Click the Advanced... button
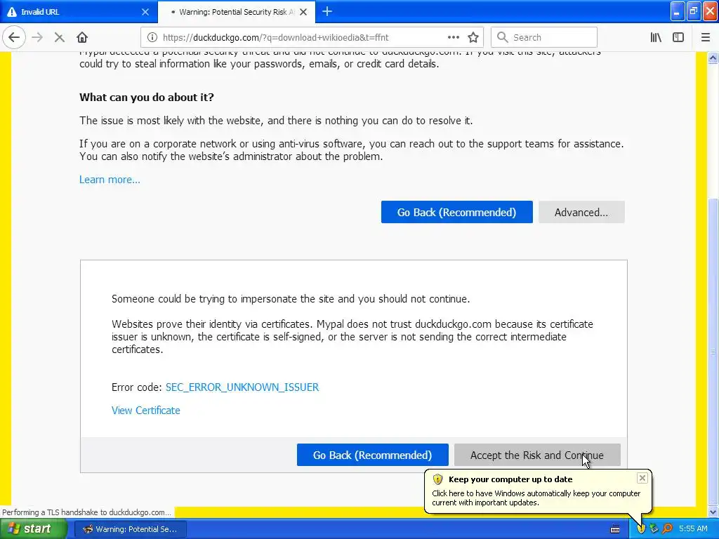Viewport: 719px width, 539px height. (581, 212)
